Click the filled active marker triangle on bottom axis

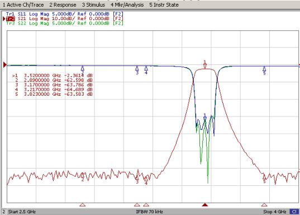tap(205, 205)
